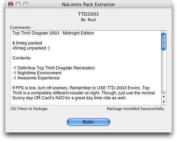Close the NoLimits Pack Extractor window
This screenshot has width=177, height=141.
(x=11, y=5)
